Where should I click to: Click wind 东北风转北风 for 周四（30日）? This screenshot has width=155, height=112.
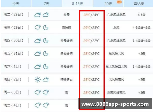pos(116,41)
